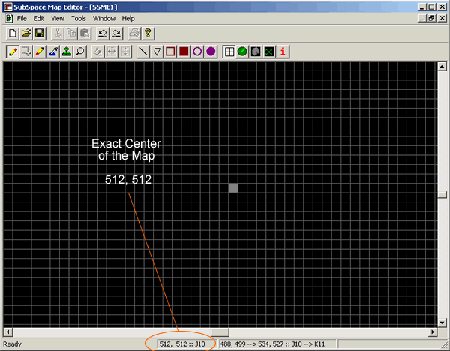Click the gray tile on the map grid
This screenshot has width=450, height=351.
233,188
